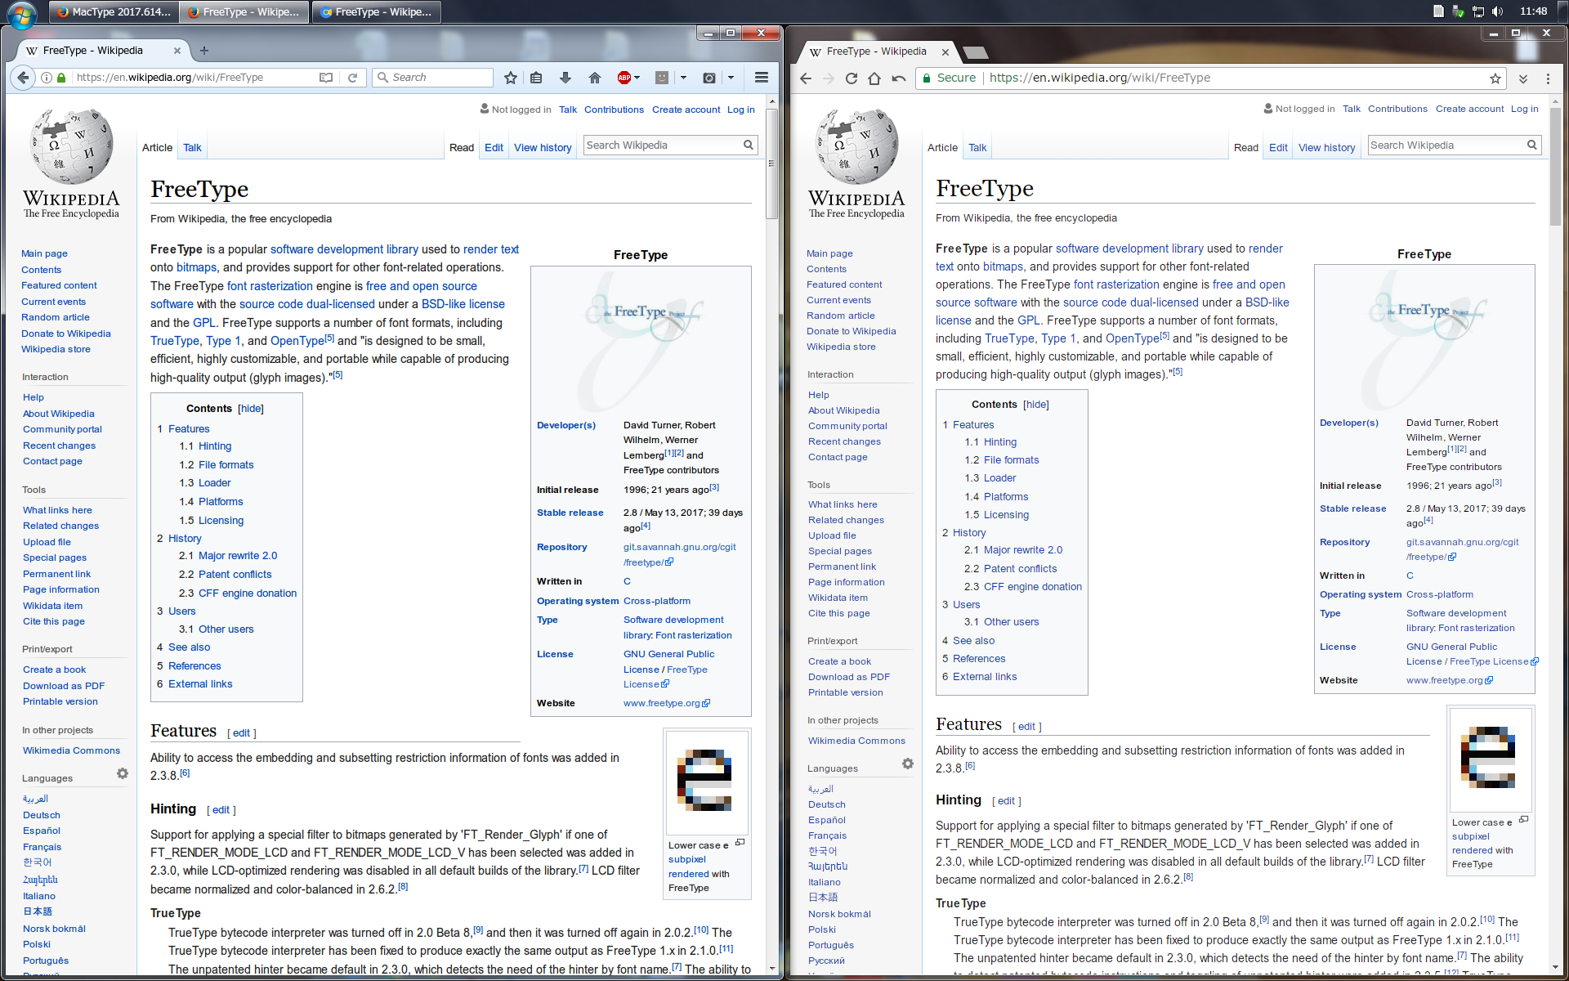The width and height of the screenshot is (1569, 981).
Task: Select the screenshot camera toolbar icon
Action: (x=708, y=78)
